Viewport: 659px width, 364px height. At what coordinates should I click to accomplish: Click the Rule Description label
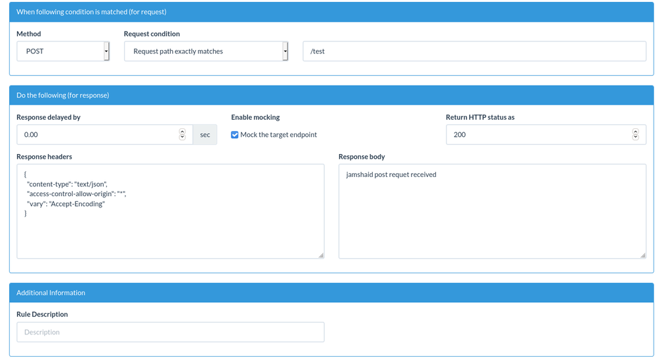point(42,314)
